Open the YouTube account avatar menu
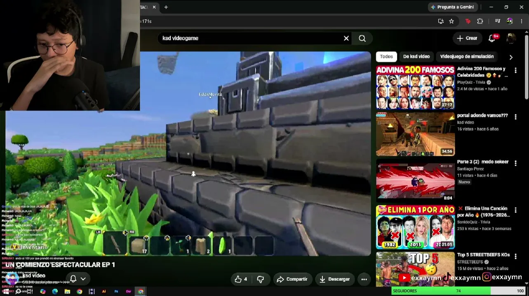This screenshot has height=296, width=529. [x=511, y=38]
